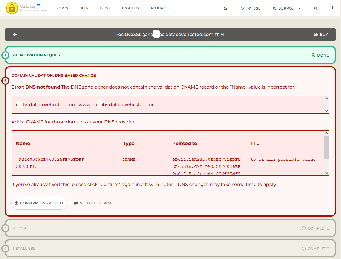341x259 pixels.
Task: Open the CERTS menu
Action: click(x=62, y=8)
